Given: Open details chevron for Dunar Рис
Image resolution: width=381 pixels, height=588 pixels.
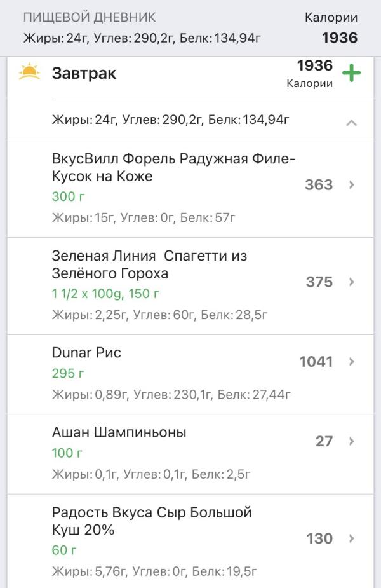Looking at the screenshot, I should (352, 362).
